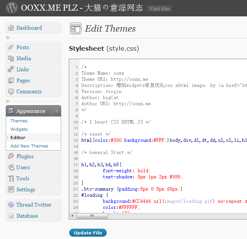Click the Media camera icon
This screenshot has width=247, height=239.
11,58
